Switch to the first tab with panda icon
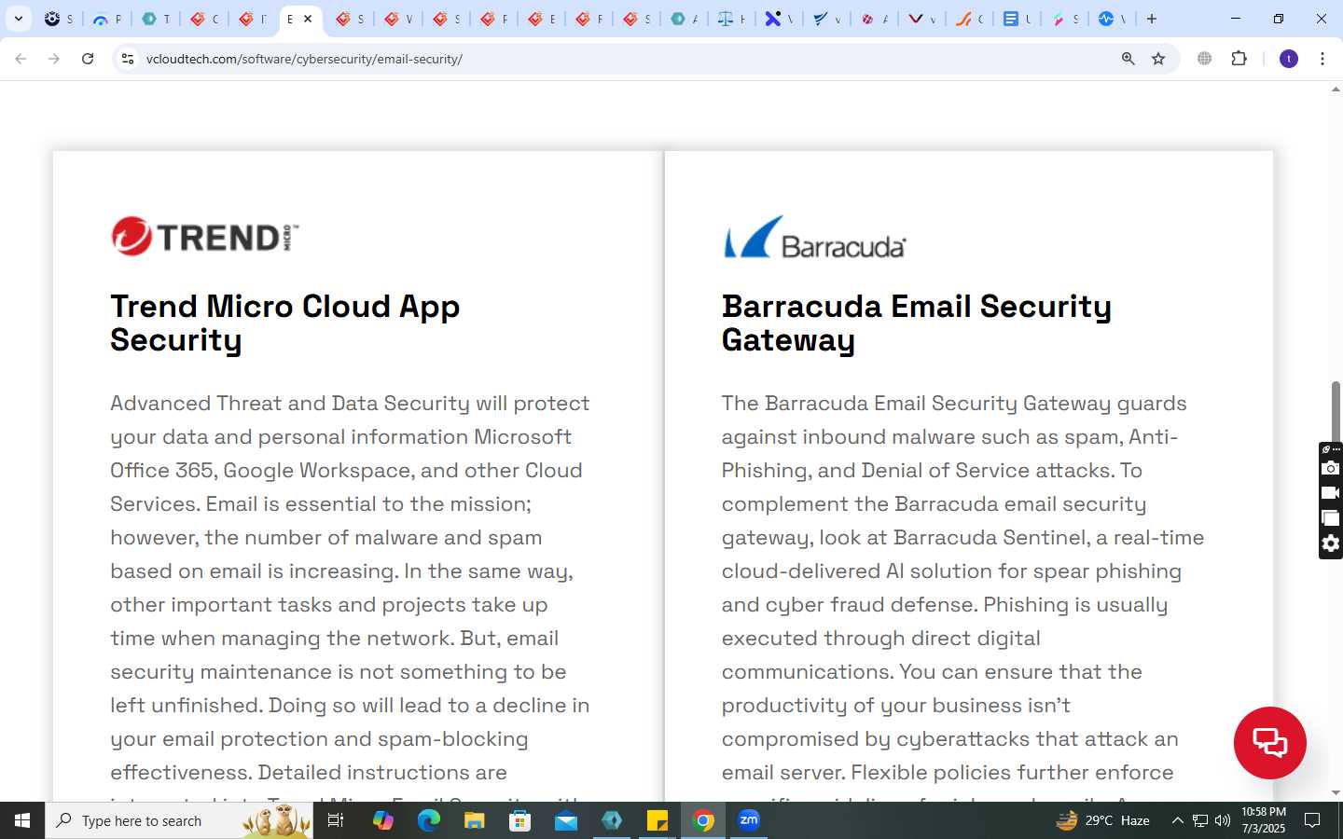The width and height of the screenshot is (1343, 839). 58,19
